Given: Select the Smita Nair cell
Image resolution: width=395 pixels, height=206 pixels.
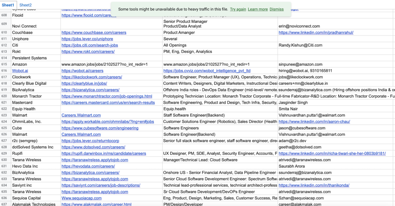Looking at the screenshot, I should coord(335,109).
